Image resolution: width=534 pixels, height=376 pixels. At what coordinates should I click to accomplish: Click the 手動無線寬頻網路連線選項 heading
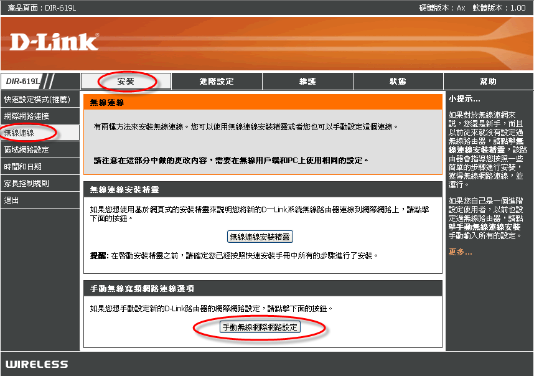[x=142, y=289]
